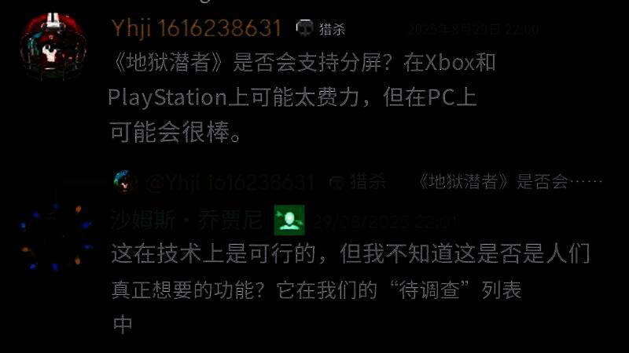Click the reply line starting with 这在技术上是可行的

[351, 253]
